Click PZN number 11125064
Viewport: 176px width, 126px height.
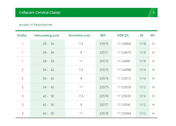124,113
